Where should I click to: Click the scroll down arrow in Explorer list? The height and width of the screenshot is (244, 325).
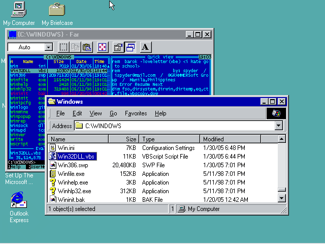281,198
